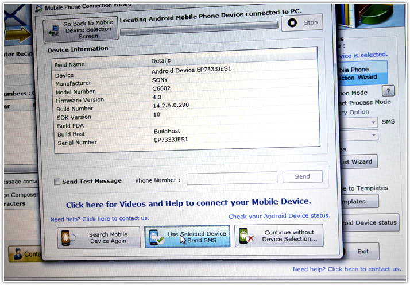This screenshot has height=285, width=410.
Task: Click the device is selected status text
Action: [x=362, y=55]
